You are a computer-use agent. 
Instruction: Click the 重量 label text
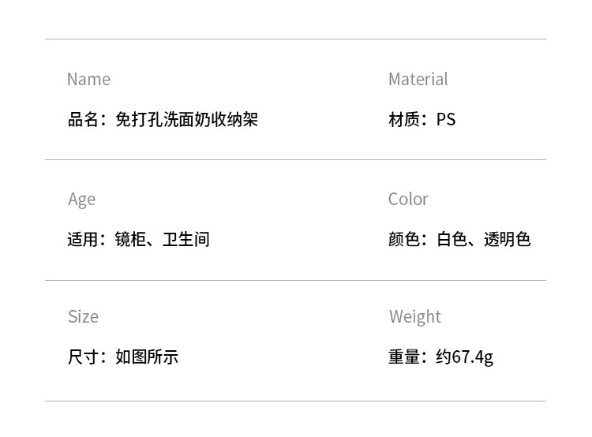click(404, 357)
